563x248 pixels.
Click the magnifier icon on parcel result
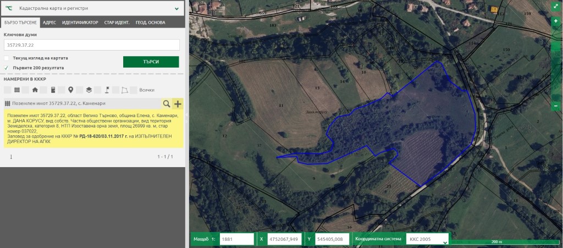[166, 103]
